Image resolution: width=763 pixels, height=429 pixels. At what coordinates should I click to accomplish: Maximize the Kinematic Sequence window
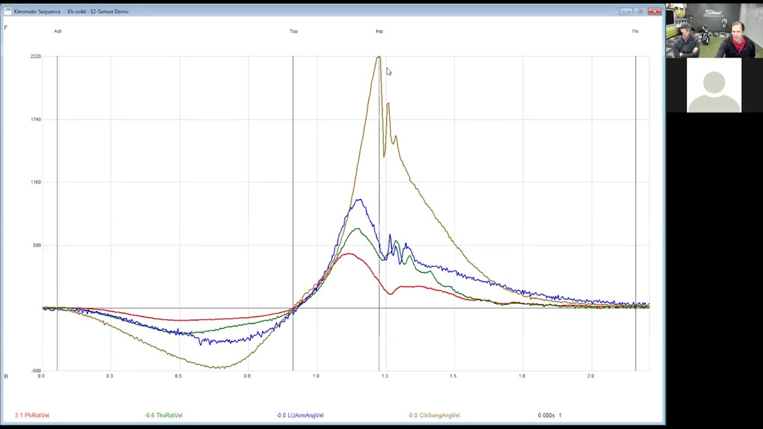pos(640,11)
